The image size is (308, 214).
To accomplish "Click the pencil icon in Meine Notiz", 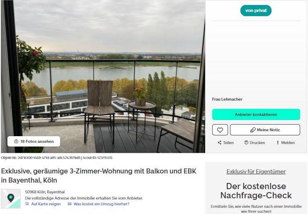I will (x=253, y=130).
